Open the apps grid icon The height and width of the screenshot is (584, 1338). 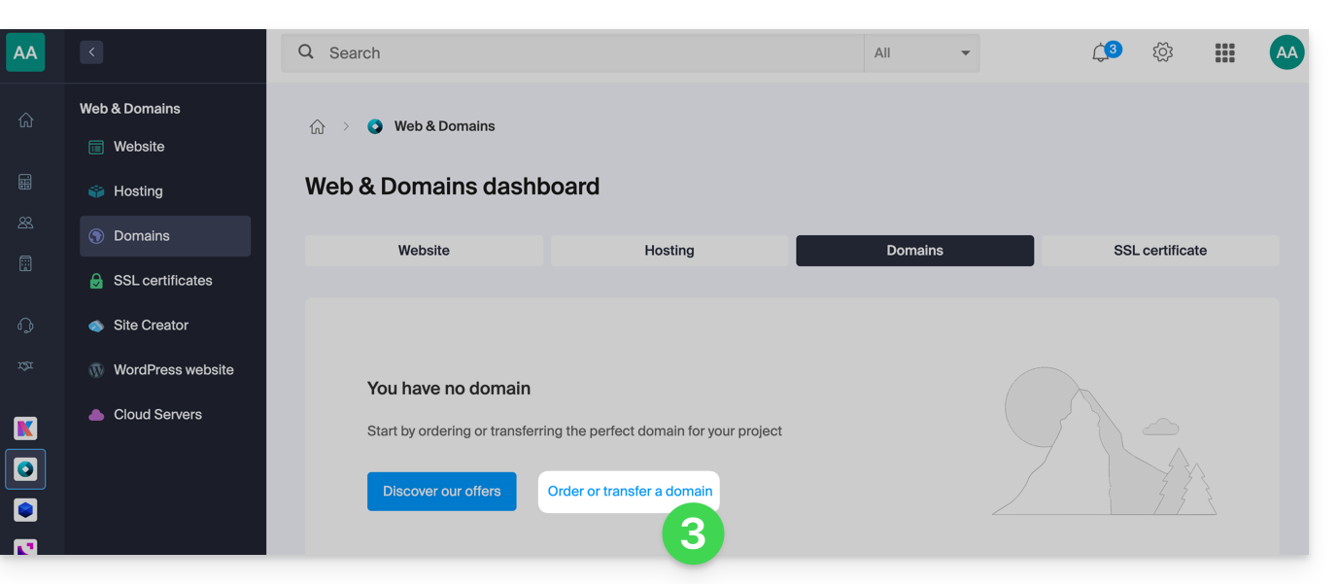(x=1224, y=52)
